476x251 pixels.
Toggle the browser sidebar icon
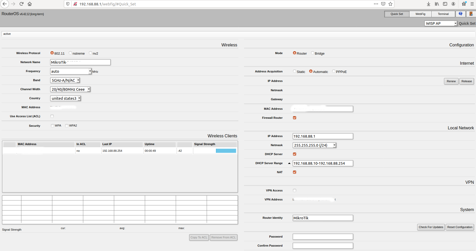445,4
